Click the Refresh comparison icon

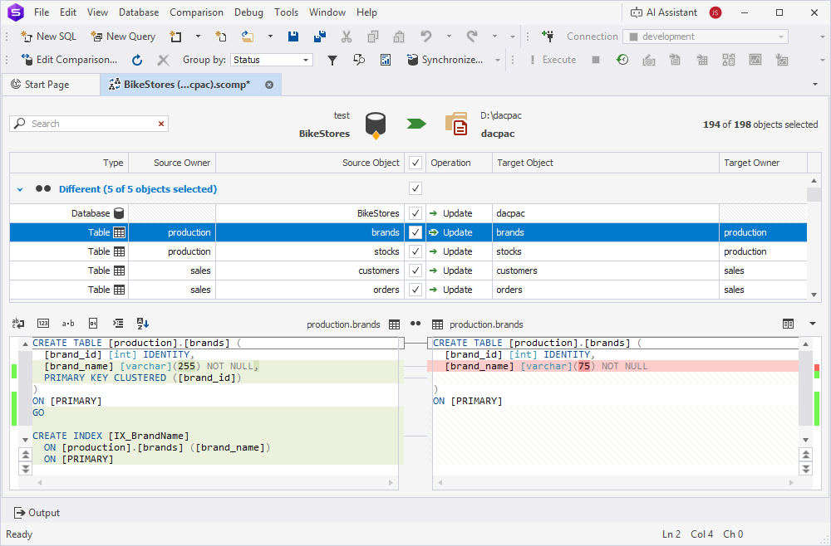tap(137, 60)
